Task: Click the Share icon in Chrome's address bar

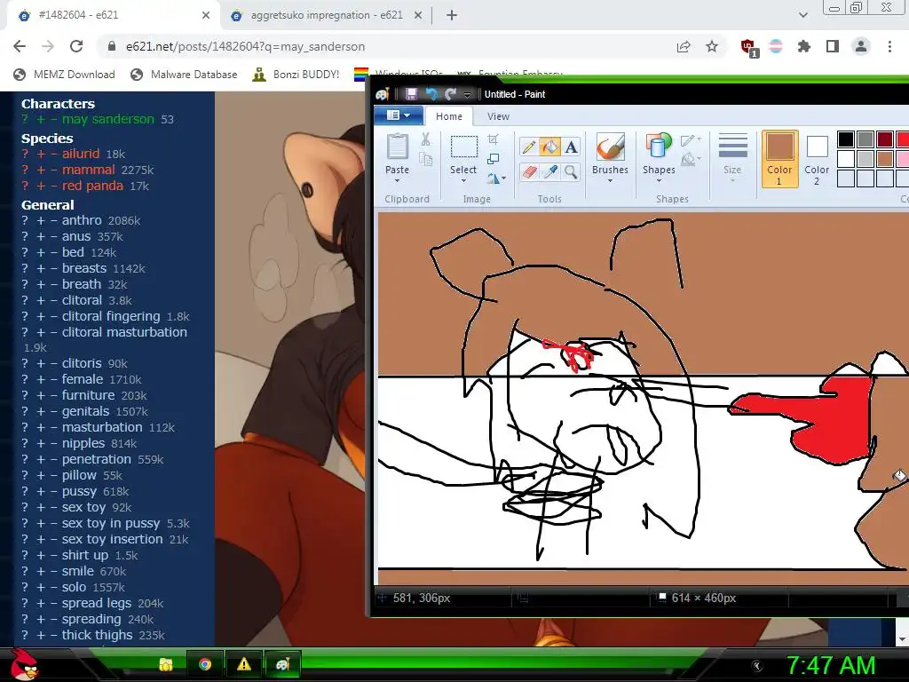Action: point(684,46)
